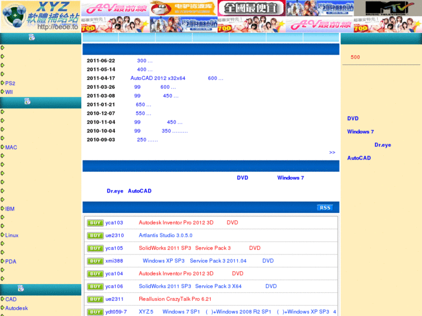The image size is (422, 316).
Task: Open yca105 SolidWorks 2011 SP3 product link
Action: pos(200,248)
